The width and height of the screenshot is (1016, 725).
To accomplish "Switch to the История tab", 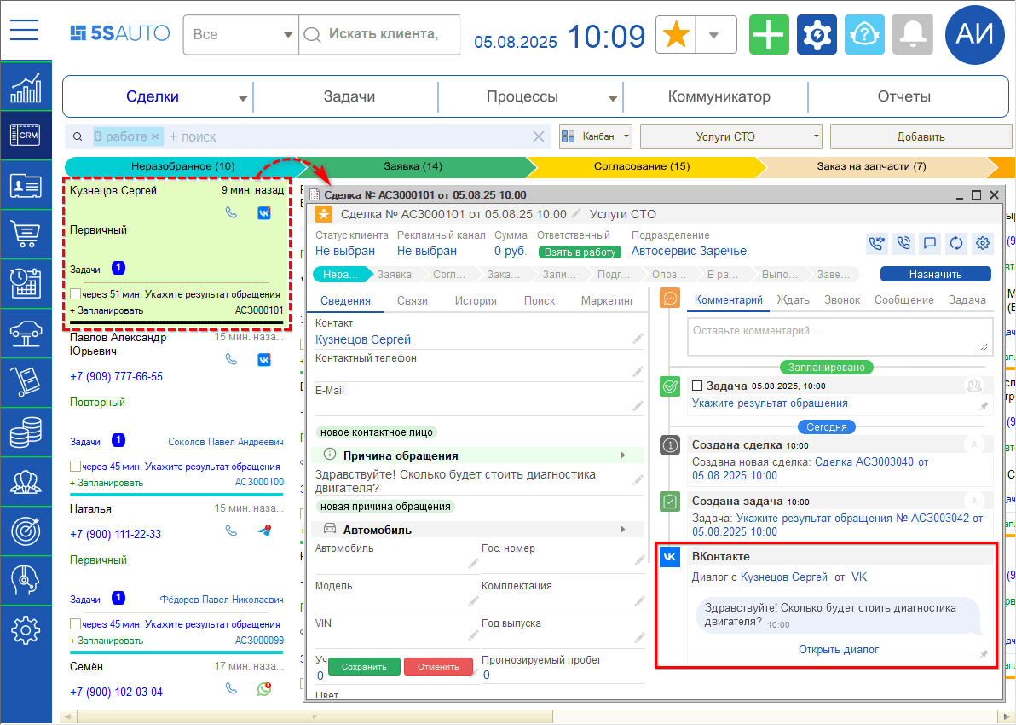I will pos(475,300).
